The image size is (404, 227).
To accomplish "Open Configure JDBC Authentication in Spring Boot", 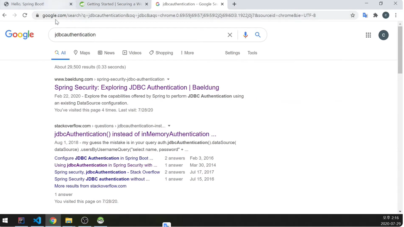I will [104, 158].
